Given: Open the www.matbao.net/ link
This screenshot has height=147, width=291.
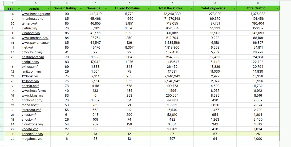Looking at the screenshot, I should (35, 38).
